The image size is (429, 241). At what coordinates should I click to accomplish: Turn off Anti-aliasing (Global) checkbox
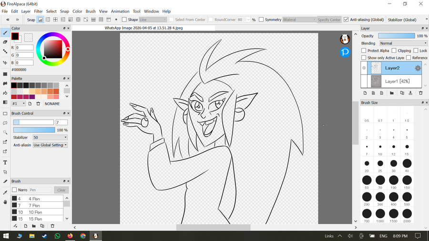pyautogui.click(x=347, y=20)
